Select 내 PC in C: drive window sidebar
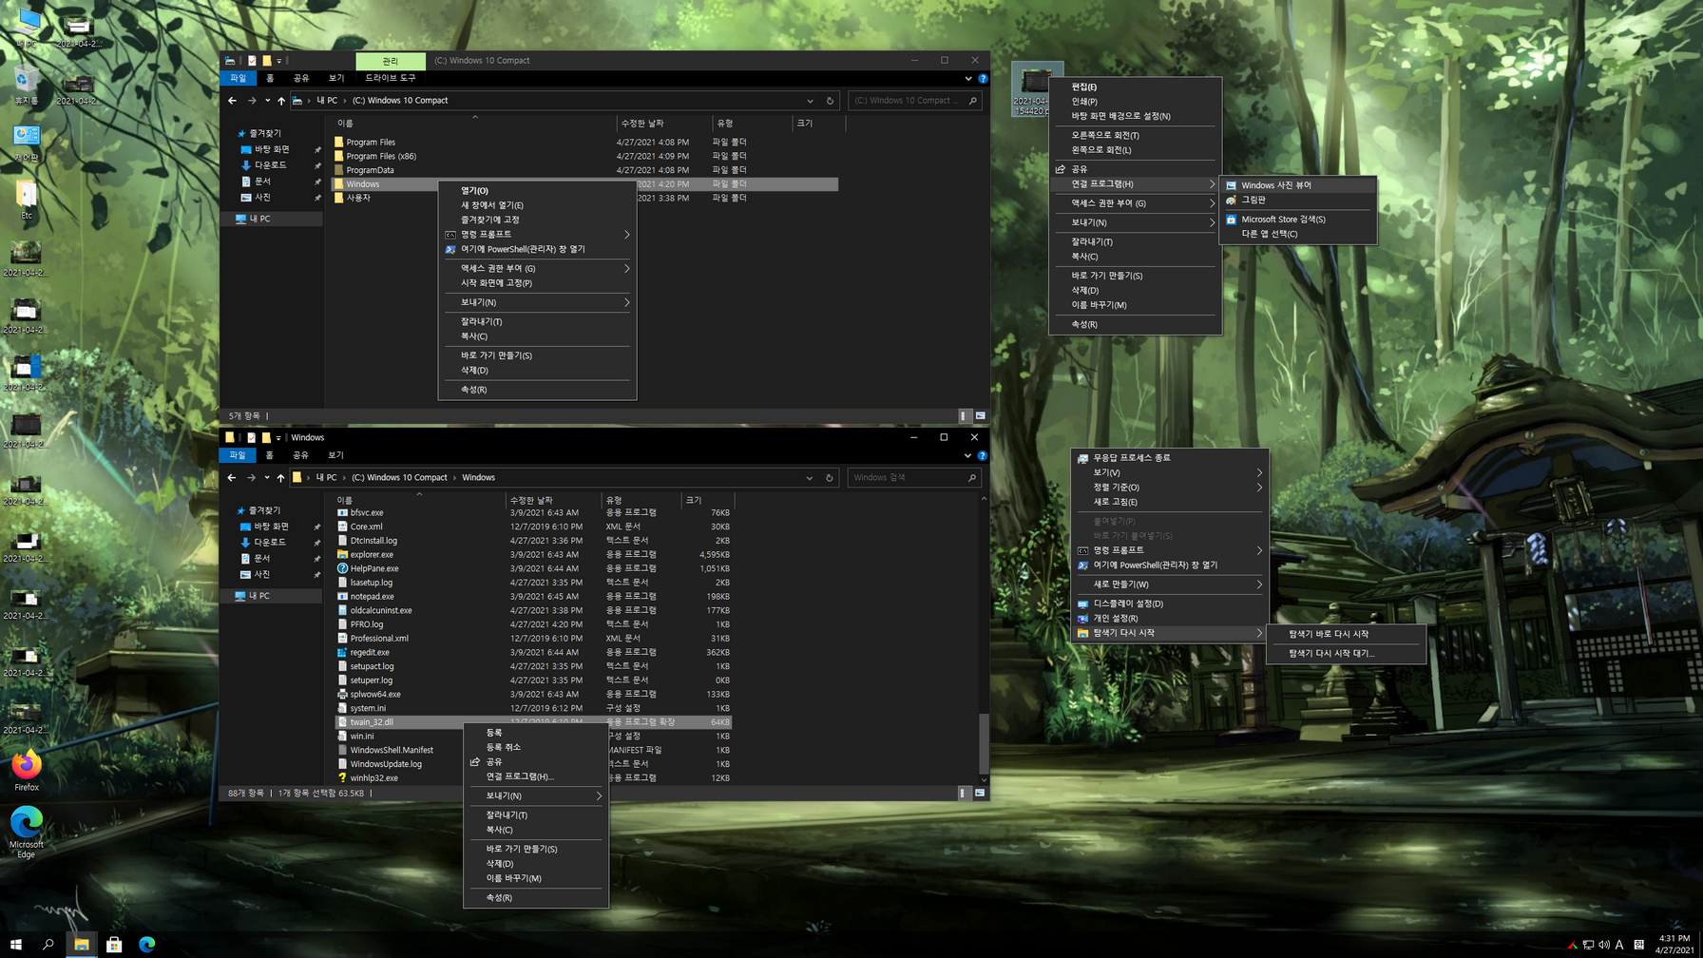 [259, 219]
